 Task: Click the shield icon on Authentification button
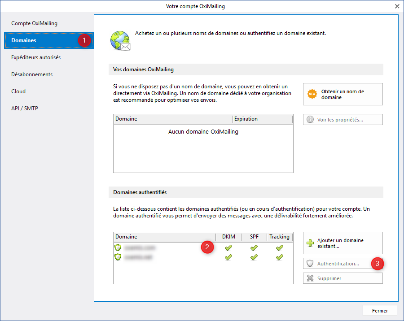[x=310, y=263]
